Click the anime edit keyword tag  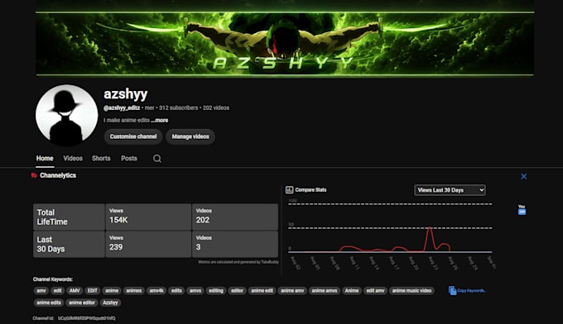262,291
